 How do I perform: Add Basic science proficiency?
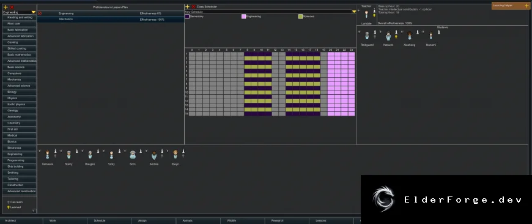pyautogui.click(x=20, y=67)
